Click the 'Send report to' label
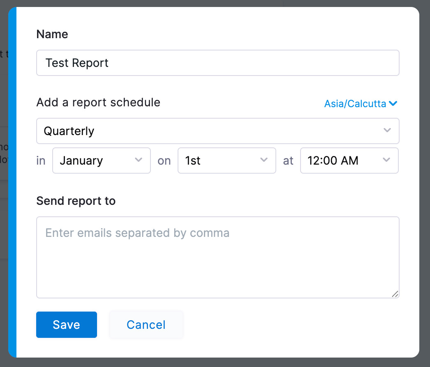Screen dimensions: 430x367 click(76, 201)
